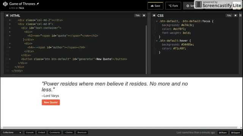This screenshot has width=243, height=136.
Task: Click 'Last saved less than a minute ago'
Action: pos(196,133)
